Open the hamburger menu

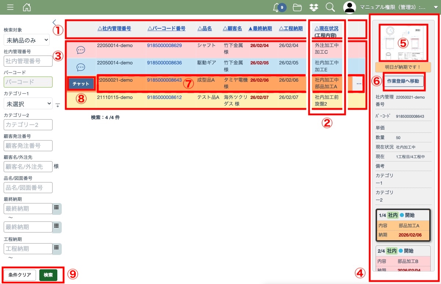click(10, 7)
